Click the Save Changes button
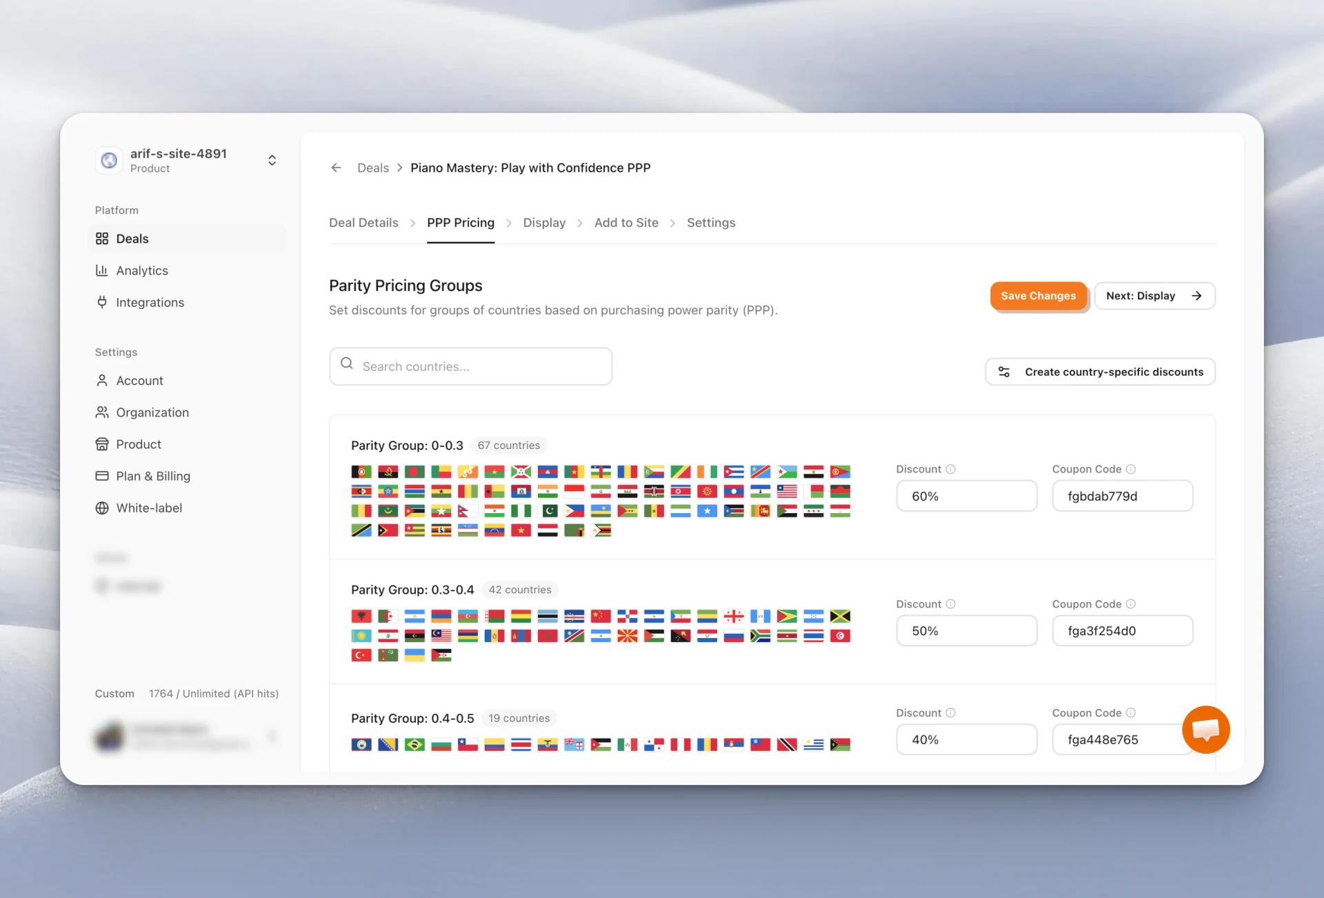The height and width of the screenshot is (898, 1324). click(x=1039, y=296)
